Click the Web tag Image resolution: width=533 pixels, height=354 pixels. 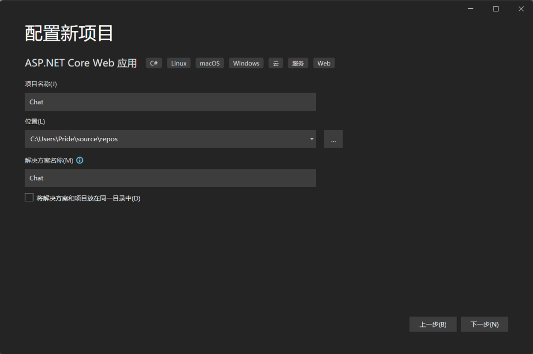[324, 63]
